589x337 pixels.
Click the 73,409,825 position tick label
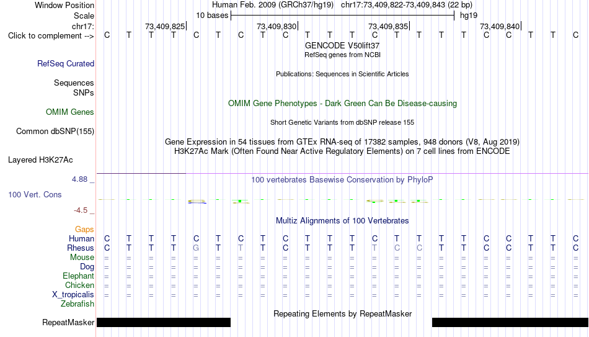pos(165,27)
